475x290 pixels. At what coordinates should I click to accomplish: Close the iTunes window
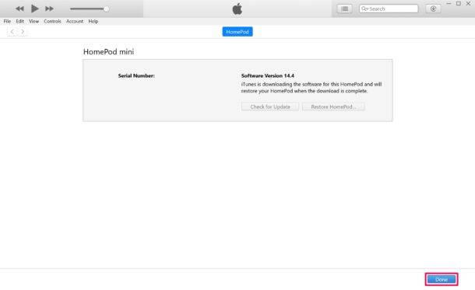tap(468, 4)
